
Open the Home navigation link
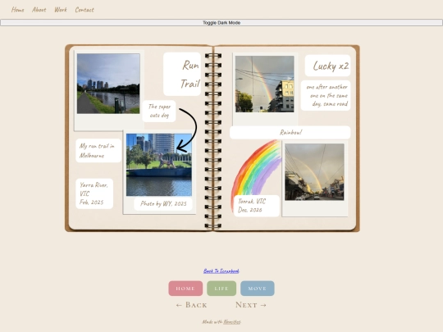click(x=17, y=10)
